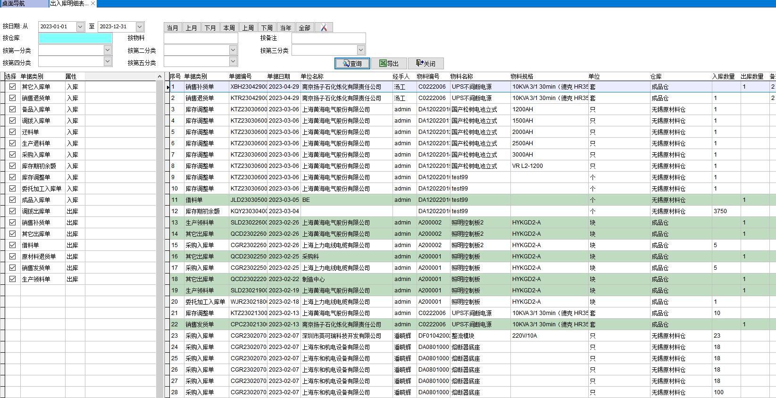Expand the 按第三分类 dropdown
This screenshot has width=776, height=398.
tap(361, 50)
